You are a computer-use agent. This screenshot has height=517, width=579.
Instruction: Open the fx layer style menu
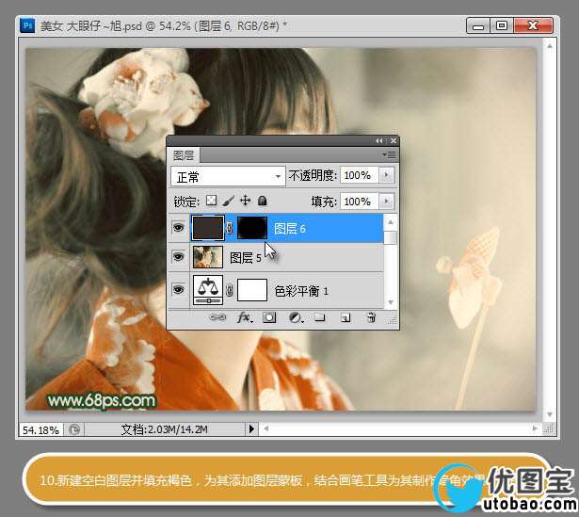(245, 317)
